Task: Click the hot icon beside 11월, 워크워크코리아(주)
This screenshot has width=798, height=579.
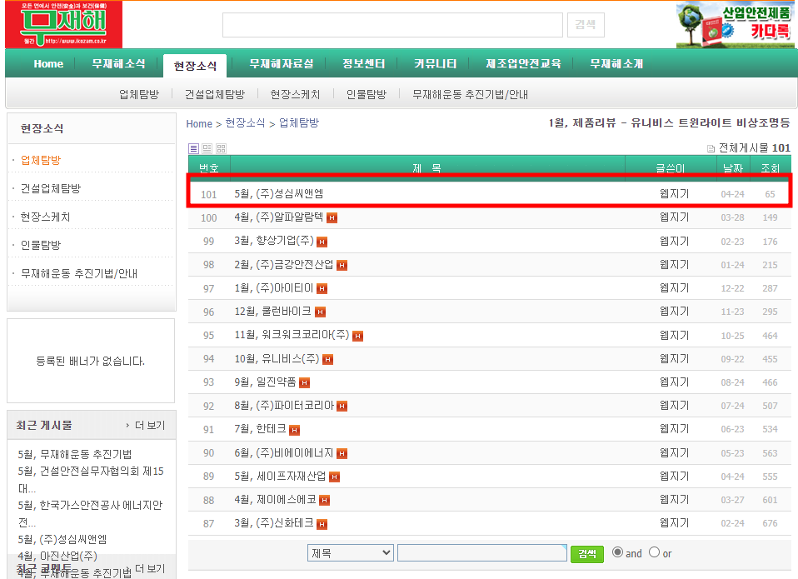Action: click(x=358, y=336)
